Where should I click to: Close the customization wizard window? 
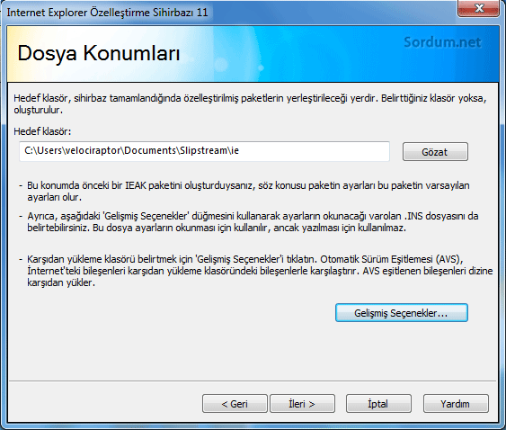tap(478, 8)
